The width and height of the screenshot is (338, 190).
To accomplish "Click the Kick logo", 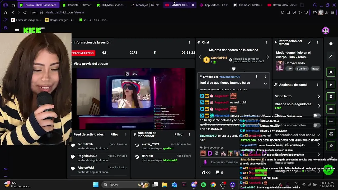I will coord(32,30).
